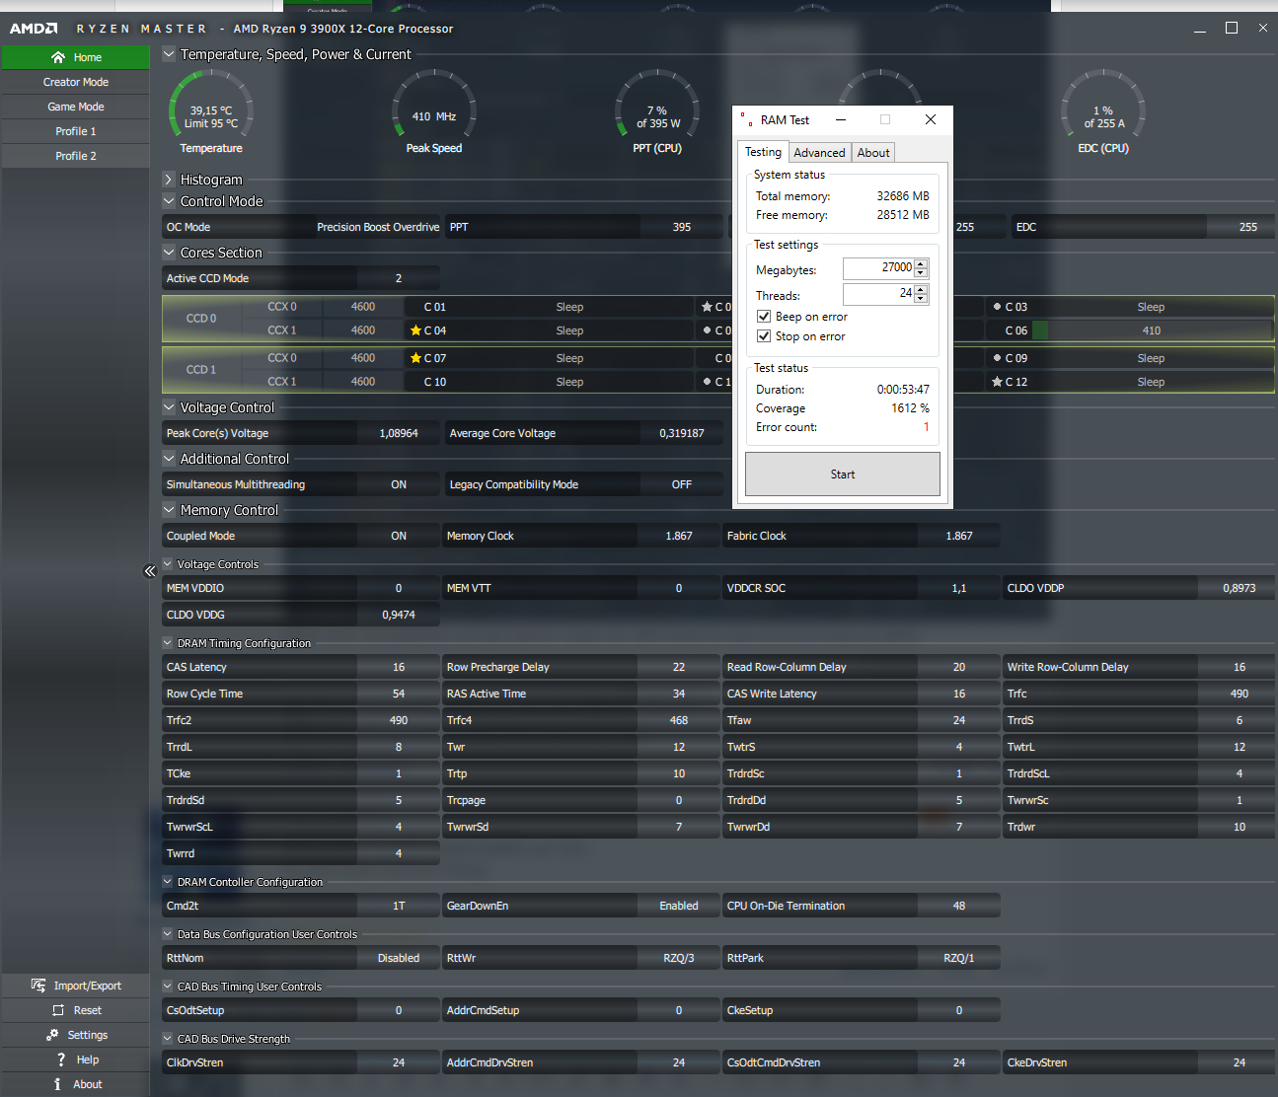Click the Cmd2t 1T value

[399, 906]
